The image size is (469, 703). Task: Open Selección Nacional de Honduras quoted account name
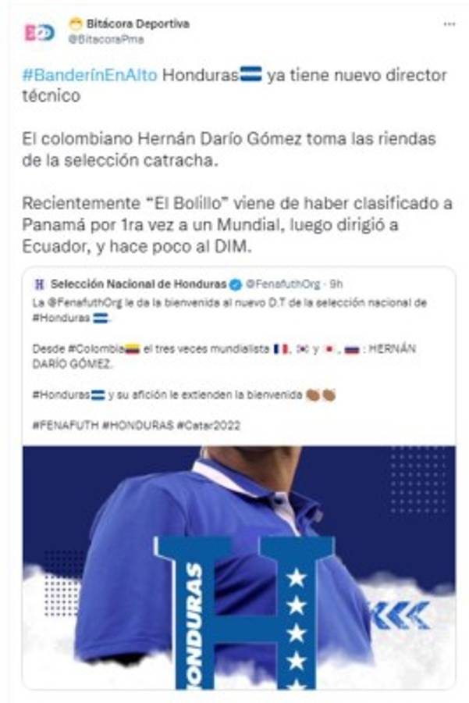point(138,284)
